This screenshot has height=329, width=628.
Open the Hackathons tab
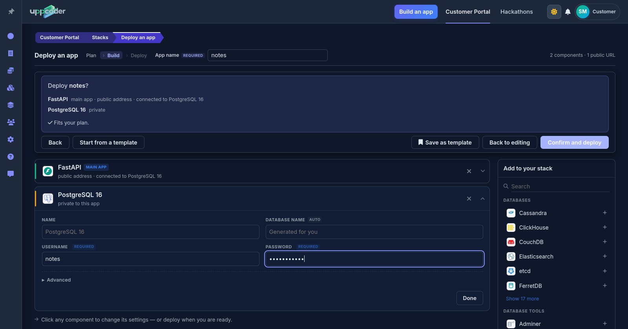517,12
